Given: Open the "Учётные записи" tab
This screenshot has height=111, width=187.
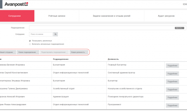Looking at the screenshot, I should pos(57,16).
